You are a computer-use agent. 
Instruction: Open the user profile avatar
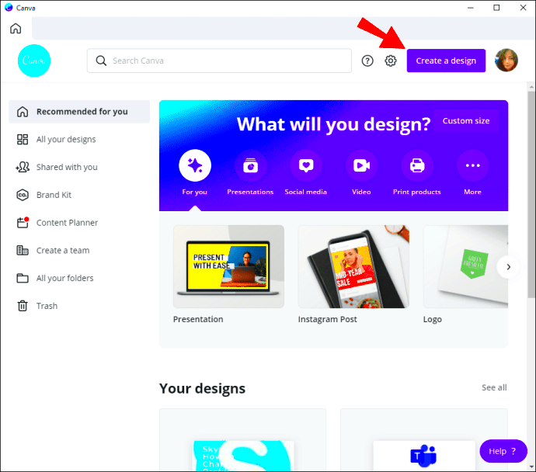pyautogui.click(x=506, y=61)
